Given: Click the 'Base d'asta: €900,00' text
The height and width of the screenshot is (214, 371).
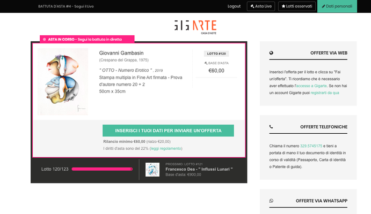Looking at the screenshot, I should [x=183, y=174].
